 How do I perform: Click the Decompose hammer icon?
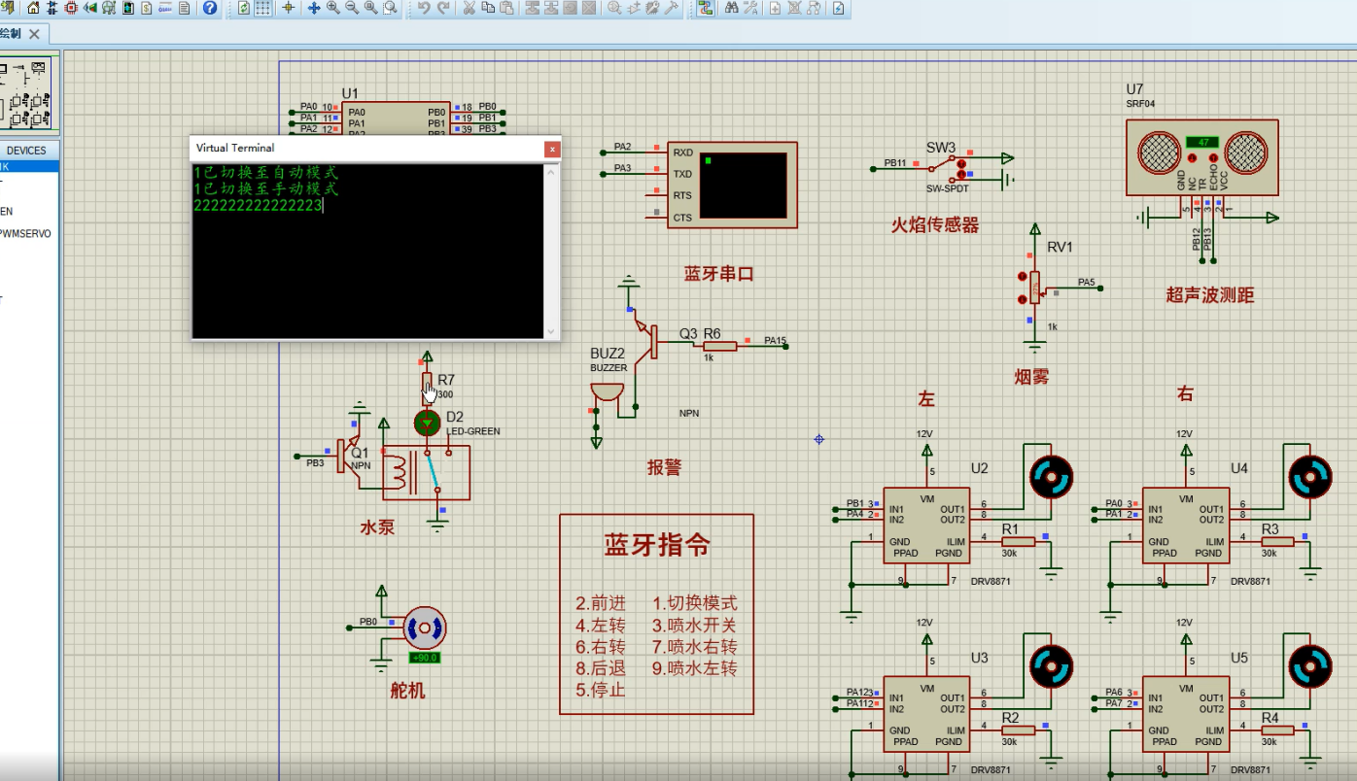[x=672, y=8]
